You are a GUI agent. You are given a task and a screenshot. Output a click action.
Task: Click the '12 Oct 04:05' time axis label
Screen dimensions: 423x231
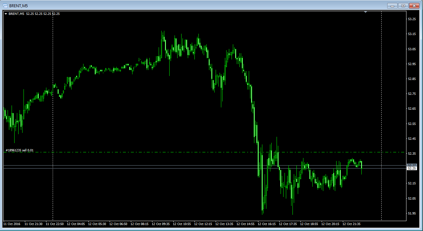click(76, 224)
